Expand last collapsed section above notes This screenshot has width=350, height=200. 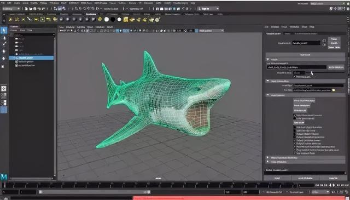[x=268, y=162]
